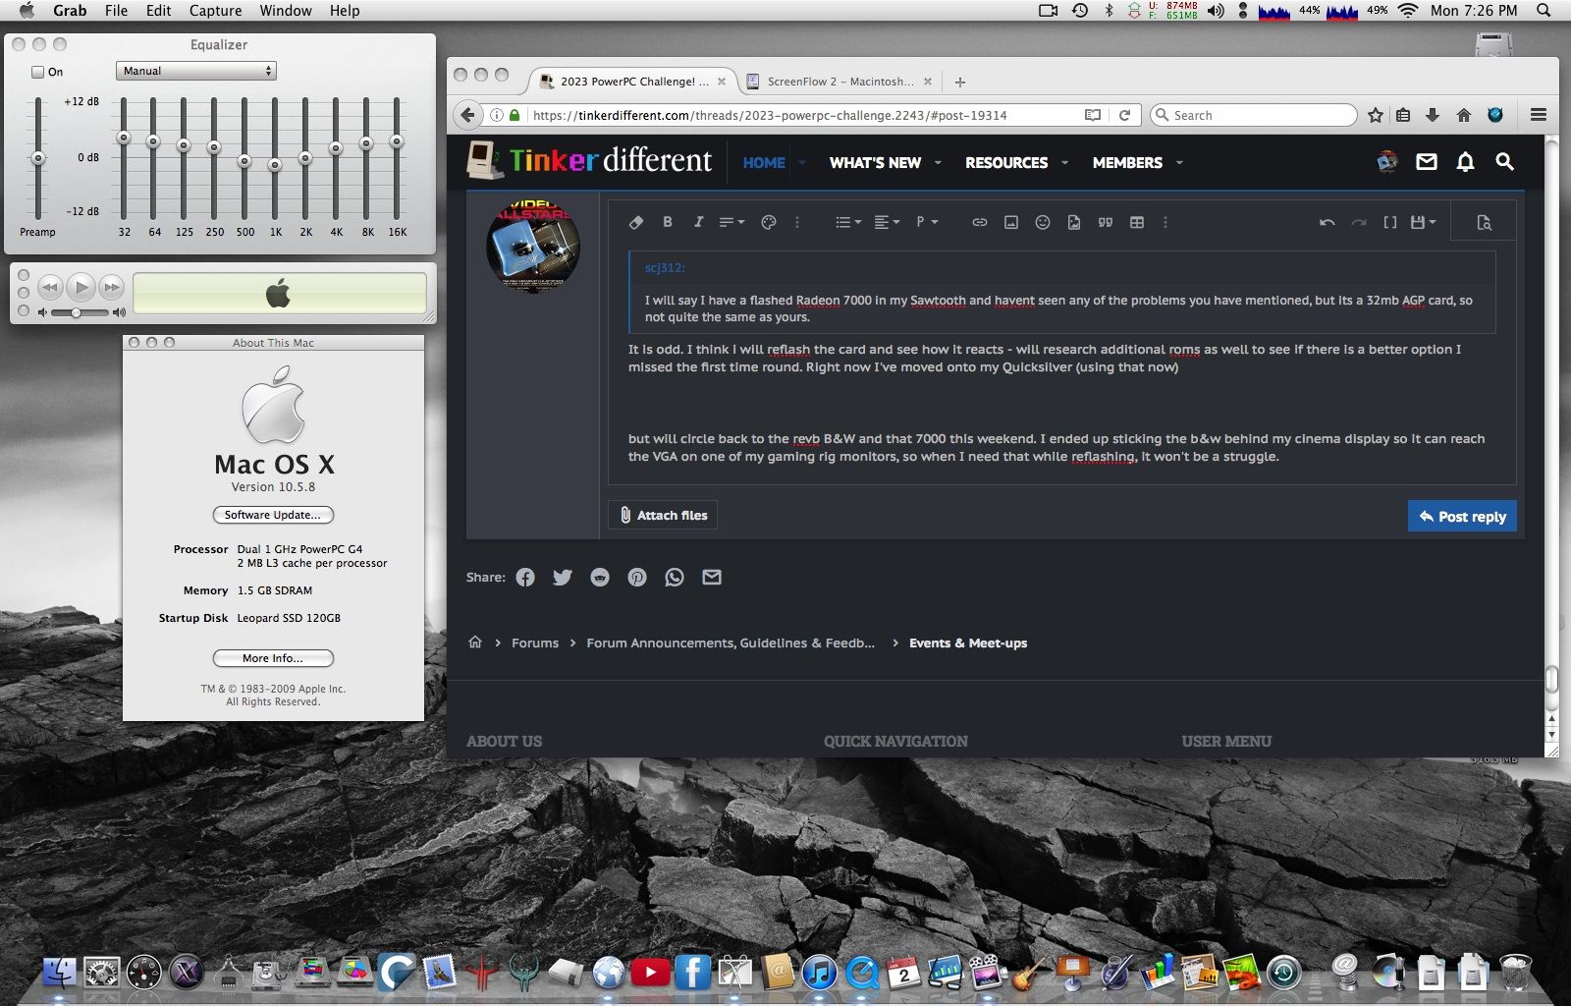This screenshot has height=1006, width=1571.
Task: Open the Capture menu in Grab
Action: (x=215, y=11)
